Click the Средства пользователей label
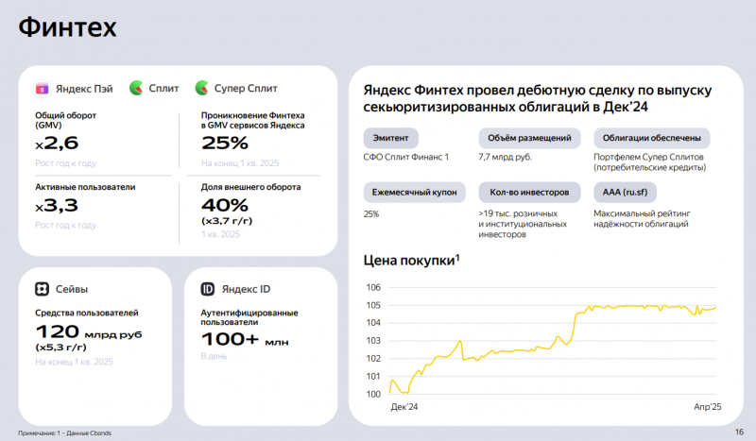 click(x=87, y=313)
